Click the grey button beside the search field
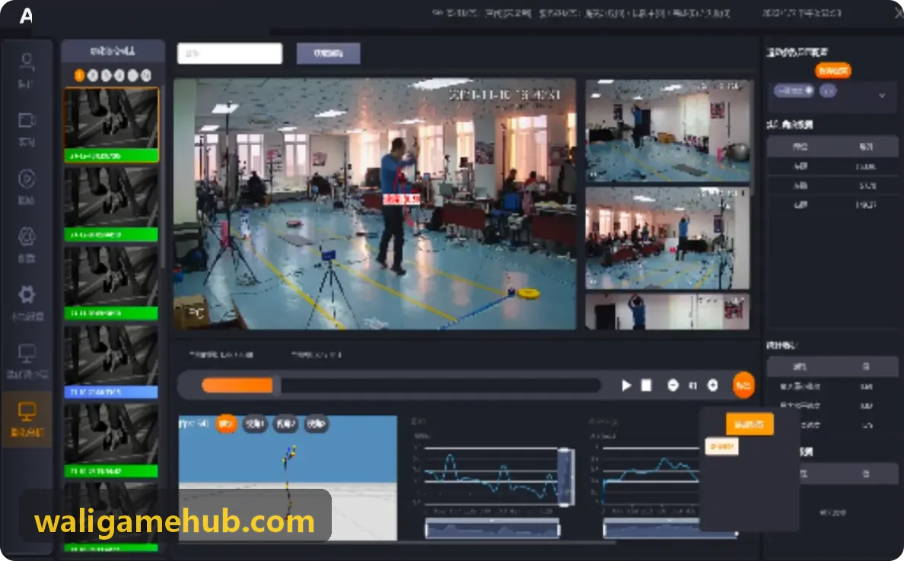Screen dimensions: 904x561 pos(328,53)
